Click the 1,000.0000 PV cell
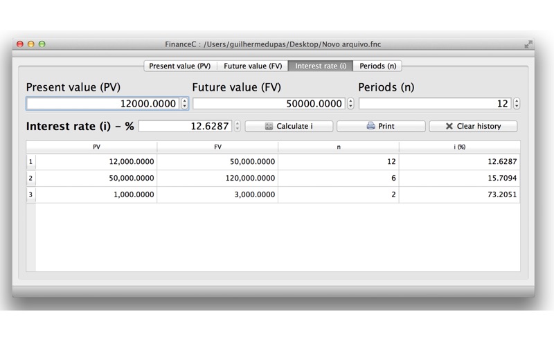Image resolution: width=554 pixels, height=346 pixels. (x=96, y=194)
